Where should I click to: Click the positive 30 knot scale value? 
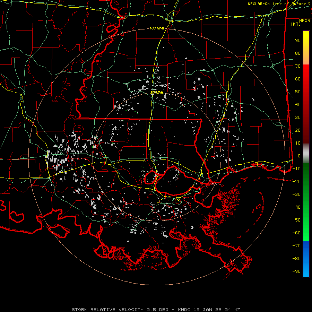pyautogui.click(x=298, y=118)
